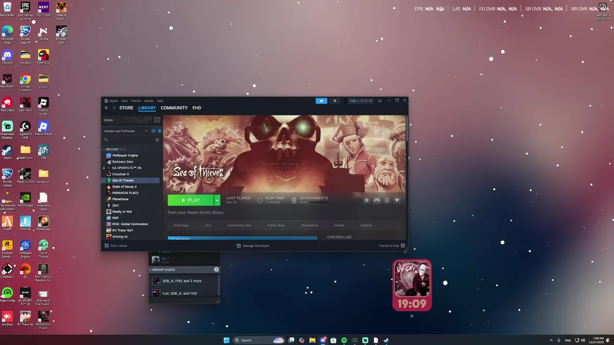Open Epic Games Launcher desktop icon
614x345 pixels.
click(25, 10)
